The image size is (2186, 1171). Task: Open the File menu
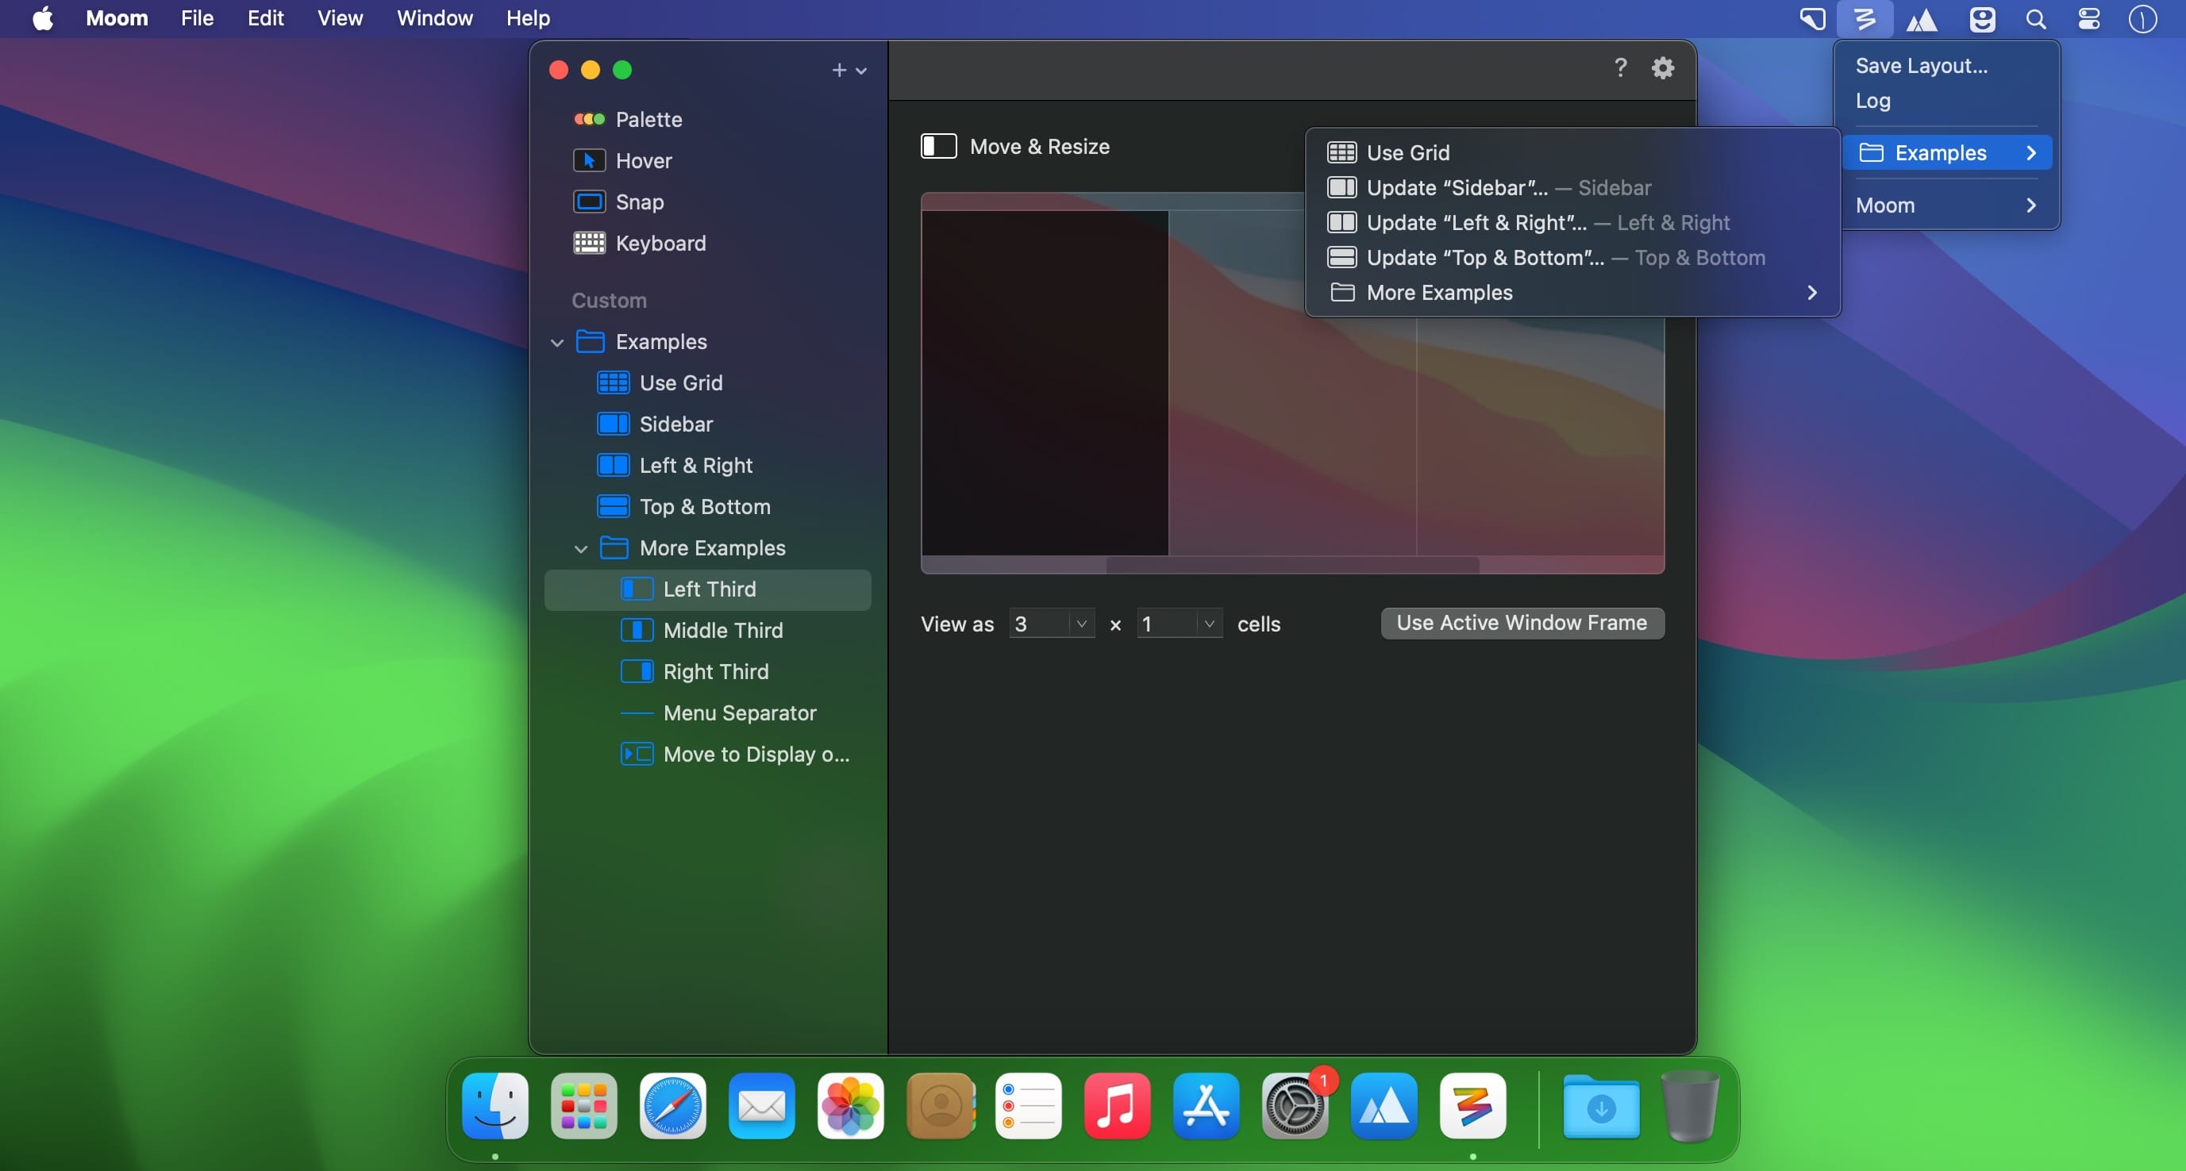[x=197, y=19]
